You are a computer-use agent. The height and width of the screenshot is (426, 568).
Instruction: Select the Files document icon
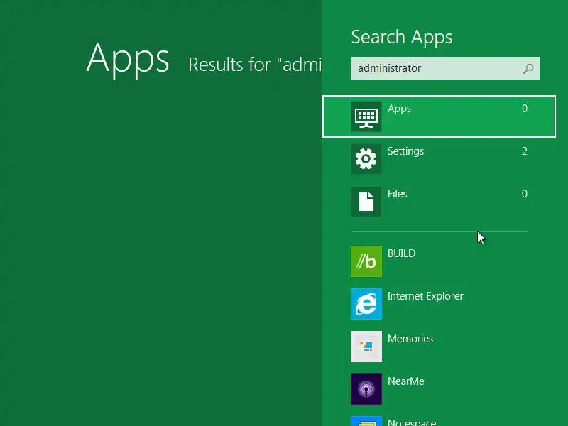366,202
